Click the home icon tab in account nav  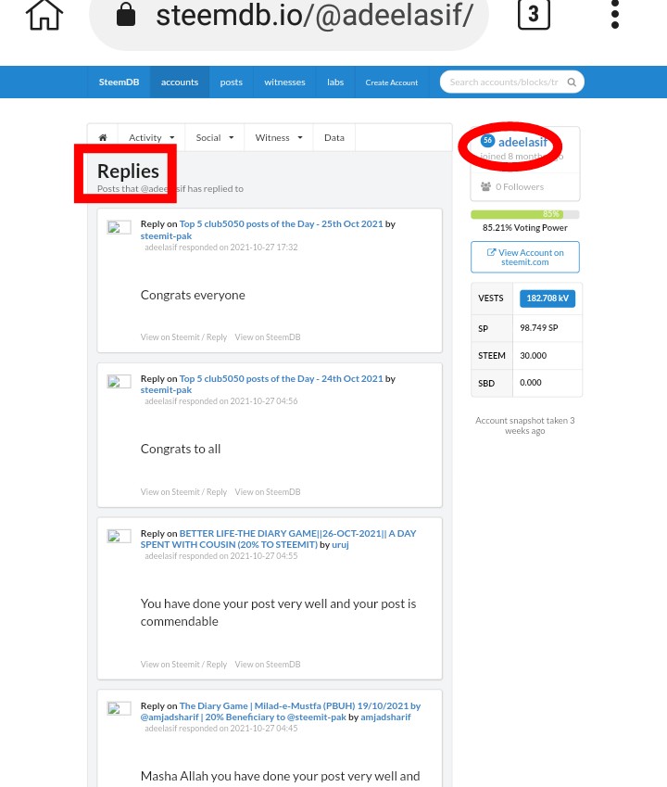[103, 137]
